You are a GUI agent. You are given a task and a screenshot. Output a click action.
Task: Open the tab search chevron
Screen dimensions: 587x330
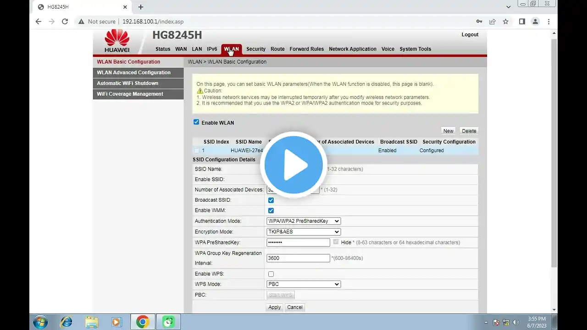[x=509, y=7]
